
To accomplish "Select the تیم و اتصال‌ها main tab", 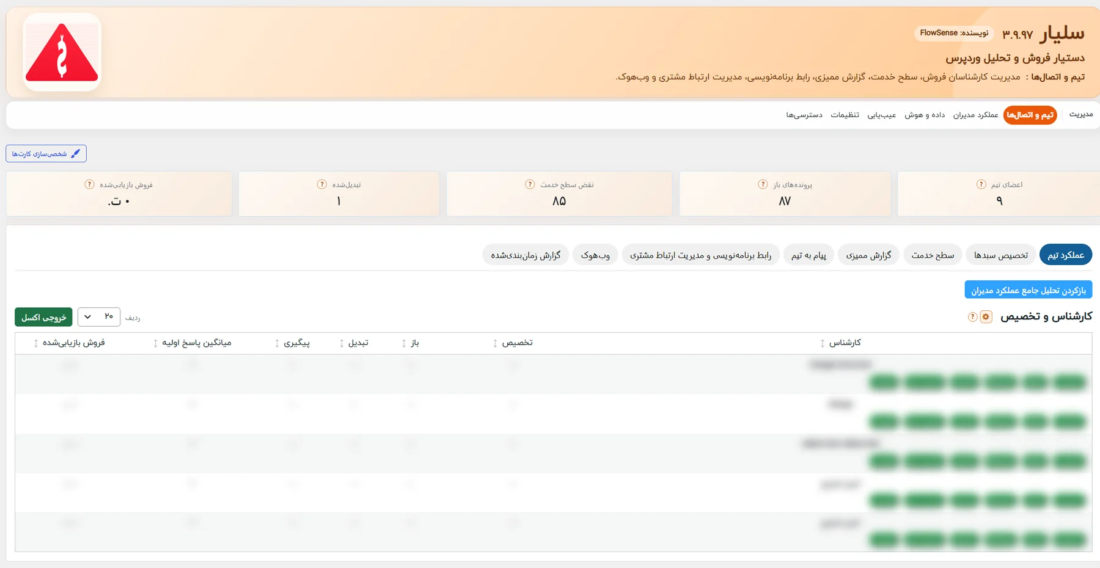I will coord(1030,115).
